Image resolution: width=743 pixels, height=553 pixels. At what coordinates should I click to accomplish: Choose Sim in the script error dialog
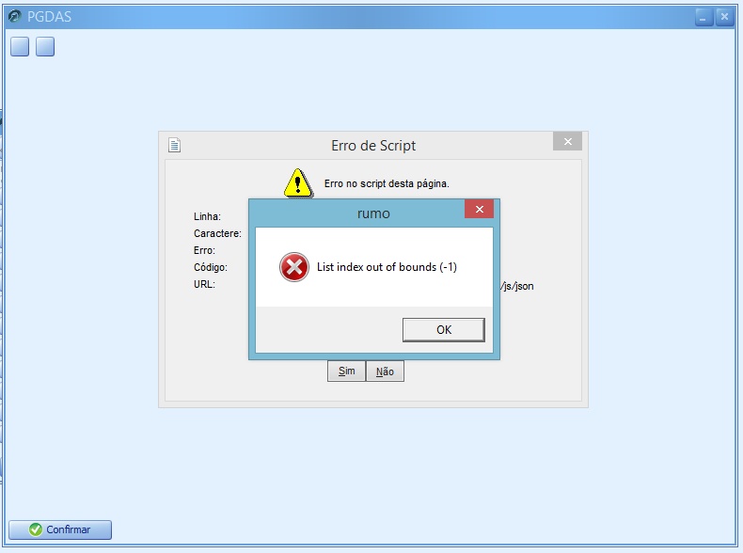click(x=346, y=371)
